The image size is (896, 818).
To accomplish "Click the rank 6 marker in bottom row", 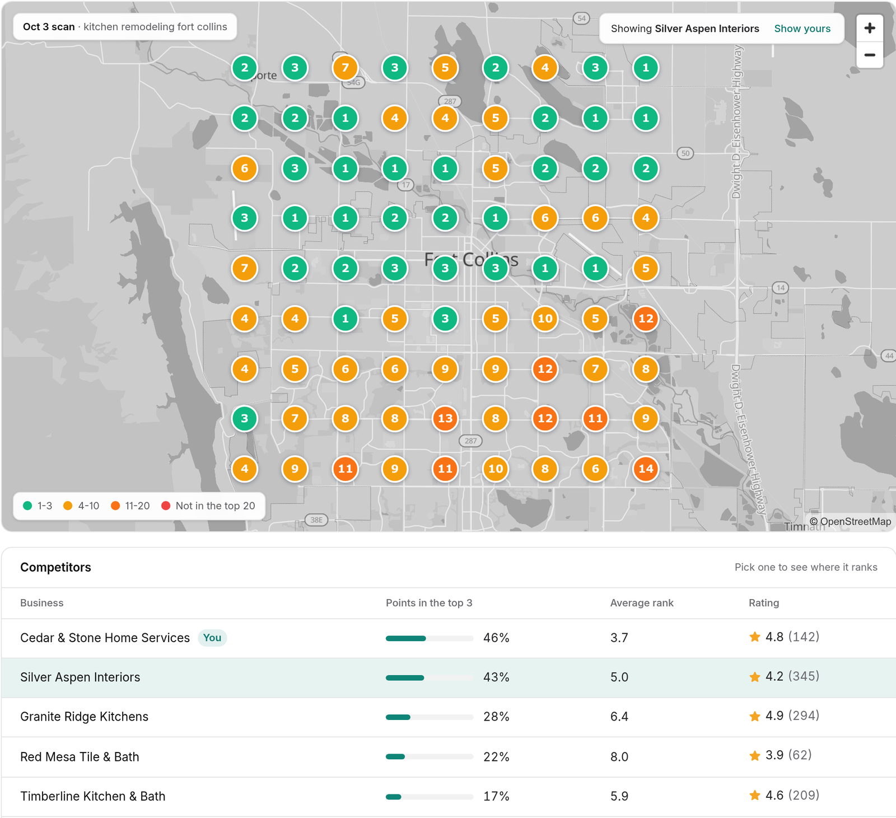I will tap(595, 469).
